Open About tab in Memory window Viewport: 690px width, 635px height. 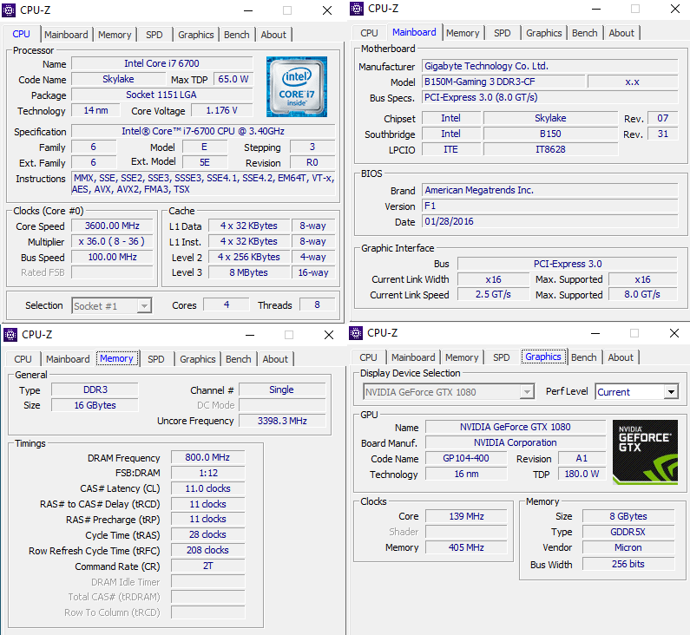275,359
